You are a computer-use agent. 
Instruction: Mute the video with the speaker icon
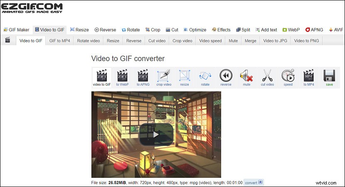(x=246, y=78)
